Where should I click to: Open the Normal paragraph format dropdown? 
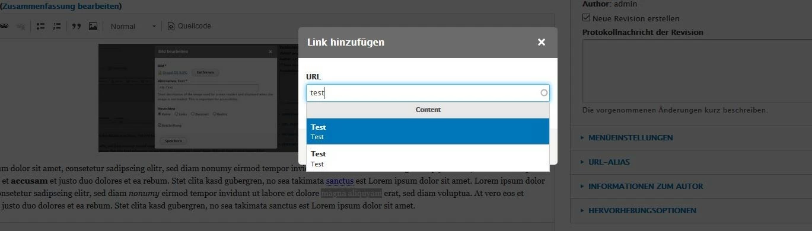[133, 26]
